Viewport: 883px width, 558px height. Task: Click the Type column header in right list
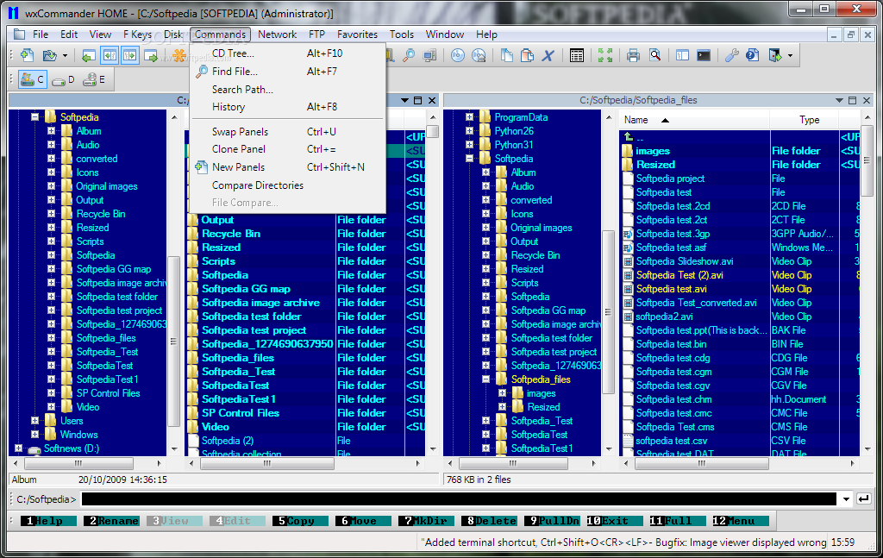click(805, 120)
